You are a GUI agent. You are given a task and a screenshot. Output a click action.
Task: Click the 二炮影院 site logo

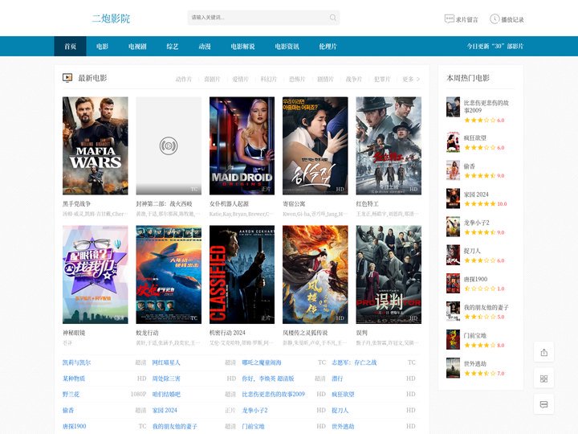[x=111, y=18]
